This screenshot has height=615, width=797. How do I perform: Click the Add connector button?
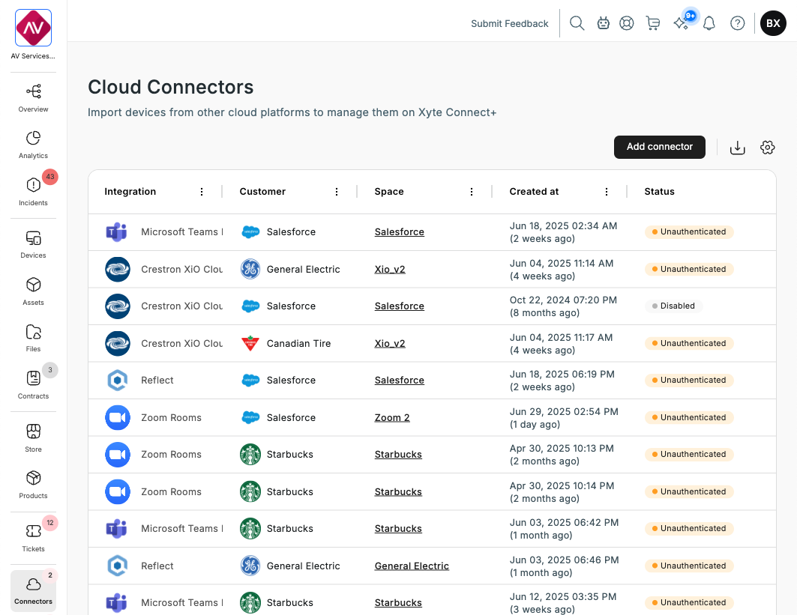[659, 147]
